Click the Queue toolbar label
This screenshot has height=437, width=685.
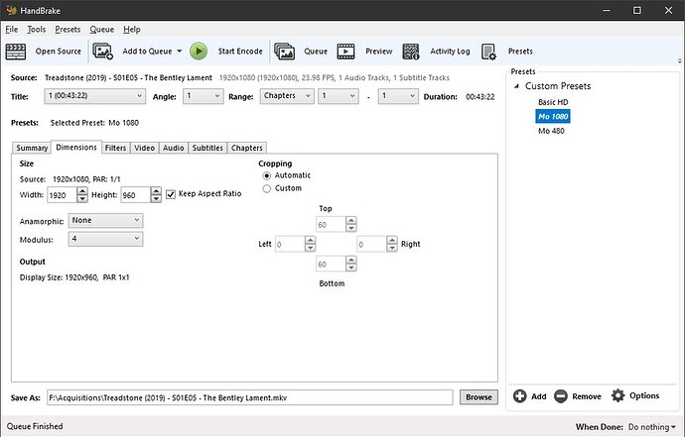point(316,51)
